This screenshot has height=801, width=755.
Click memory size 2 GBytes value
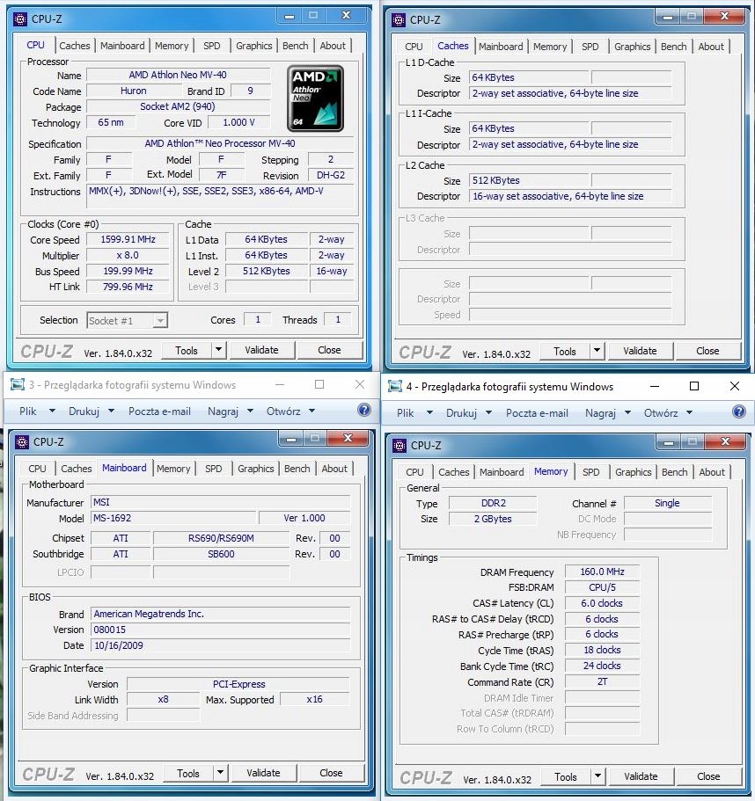pyautogui.click(x=494, y=519)
